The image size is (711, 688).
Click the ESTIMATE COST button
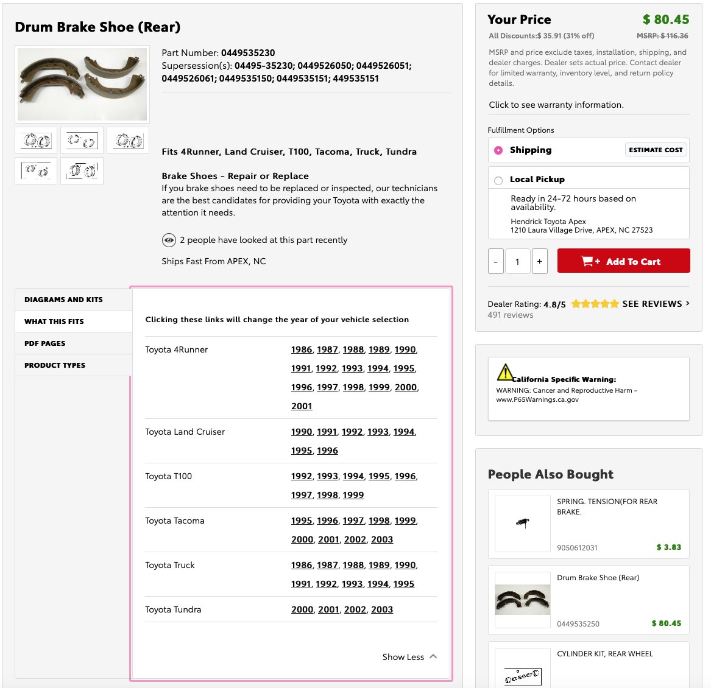[656, 150]
